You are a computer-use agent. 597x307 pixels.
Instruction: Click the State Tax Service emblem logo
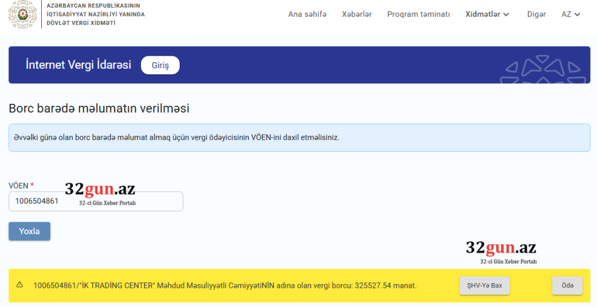22,14
